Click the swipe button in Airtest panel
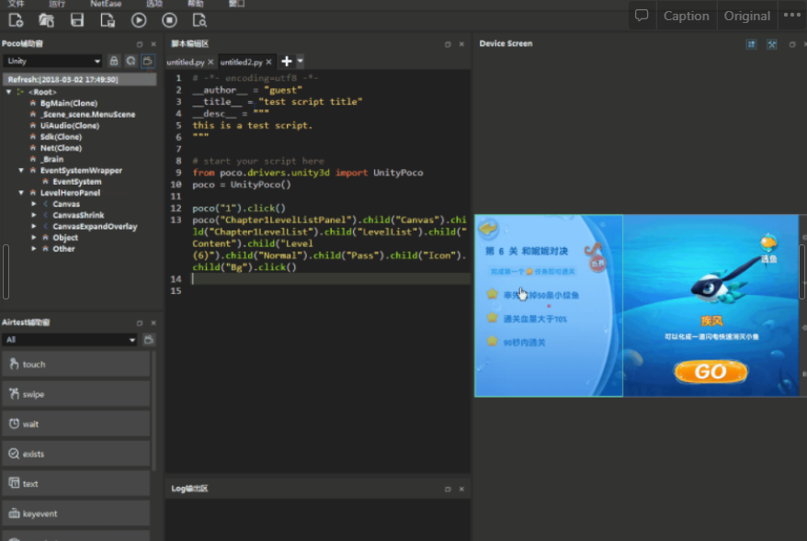Image resolution: width=807 pixels, height=541 pixels. (x=76, y=394)
